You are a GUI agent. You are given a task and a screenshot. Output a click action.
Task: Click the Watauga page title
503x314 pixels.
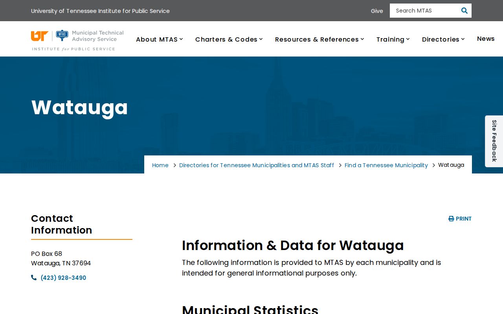(x=79, y=107)
